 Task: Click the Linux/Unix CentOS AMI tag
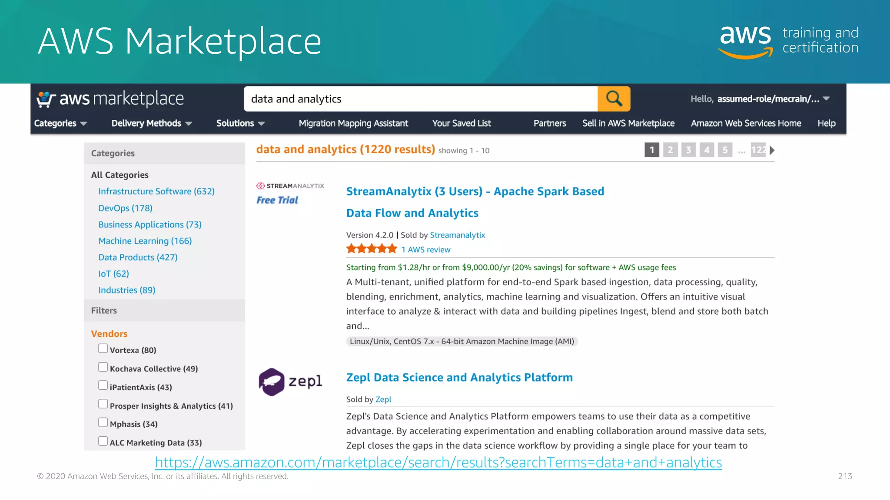tap(462, 342)
